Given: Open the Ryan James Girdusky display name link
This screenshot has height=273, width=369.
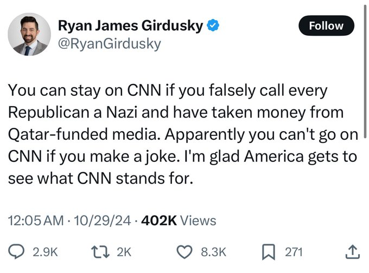Looking at the screenshot, I should [x=131, y=25].
